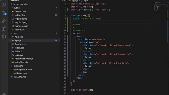Open the Source Control view with badge
The image size is (169, 95).
(4, 13)
